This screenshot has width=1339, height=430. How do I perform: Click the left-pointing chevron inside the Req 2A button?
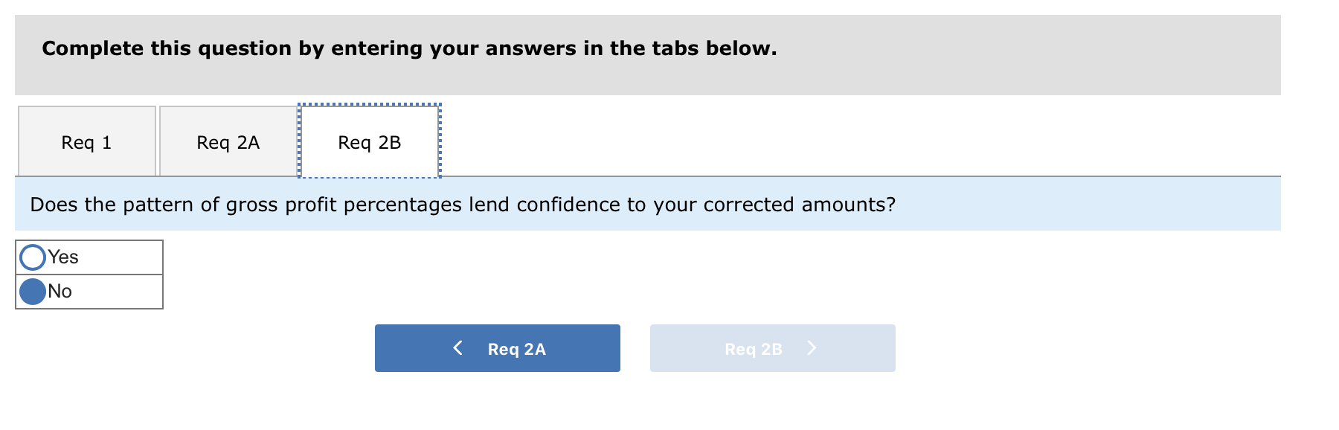pos(457,348)
